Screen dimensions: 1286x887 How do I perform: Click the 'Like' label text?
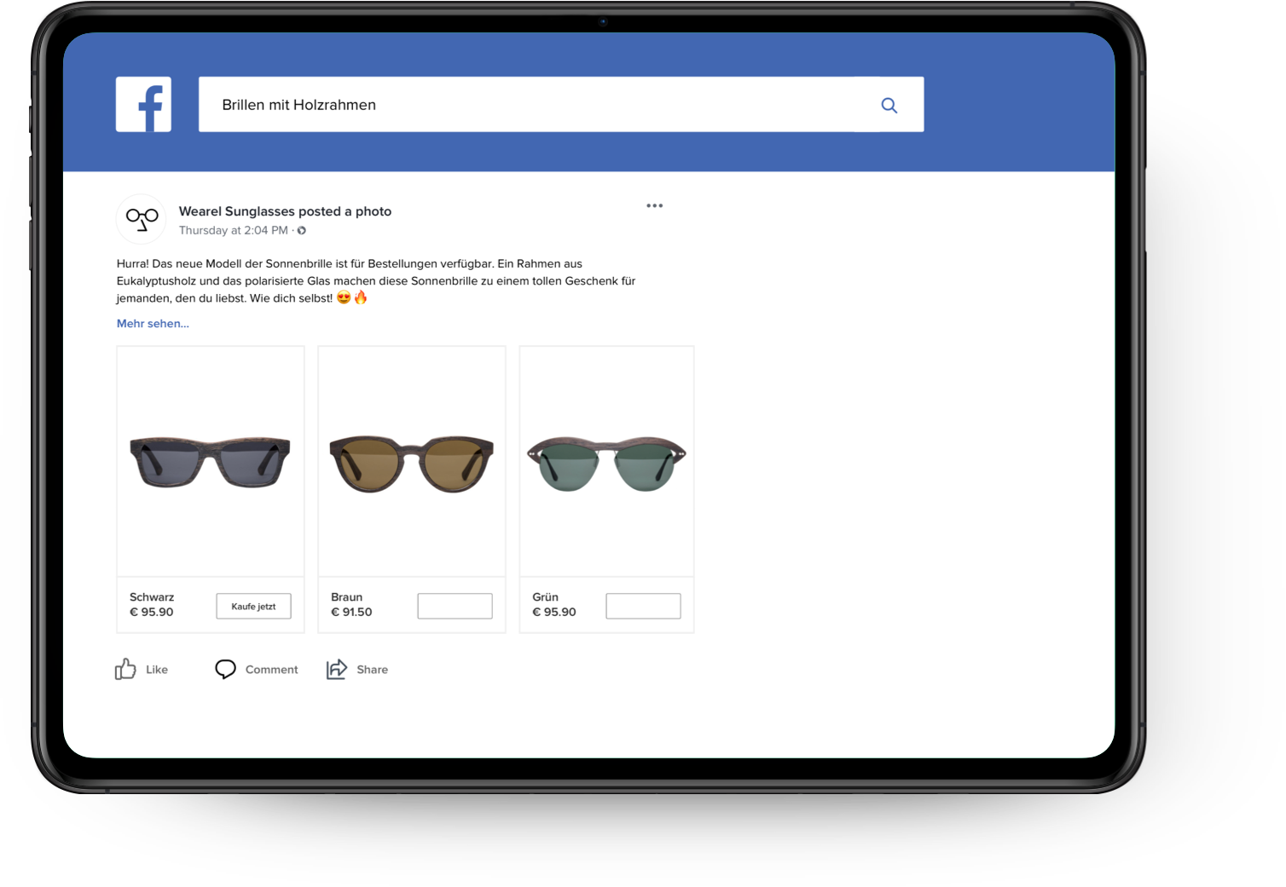[157, 670]
